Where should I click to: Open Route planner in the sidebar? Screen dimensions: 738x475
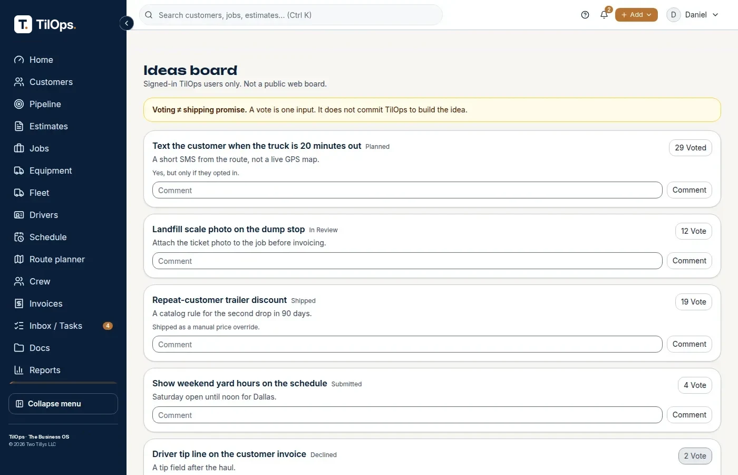[63, 259]
